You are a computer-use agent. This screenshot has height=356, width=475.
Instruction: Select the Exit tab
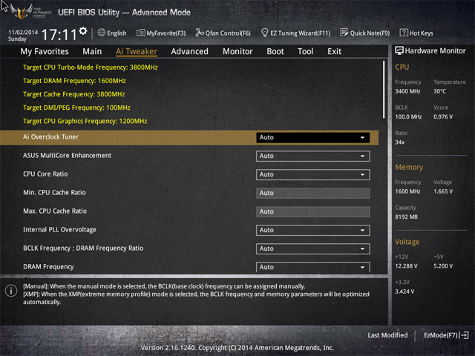[334, 51]
